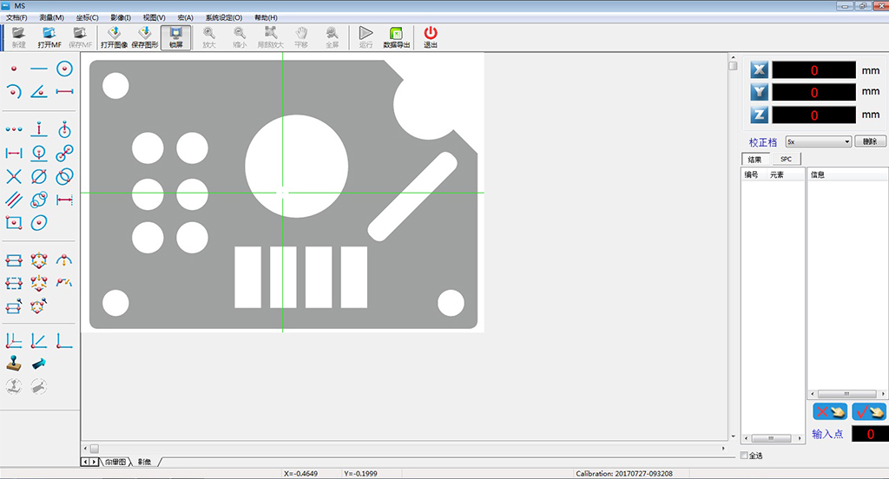Open the 校正档 5x calibration dropdown
Image resolution: width=889 pixels, height=479 pixels.
[818, 141]
